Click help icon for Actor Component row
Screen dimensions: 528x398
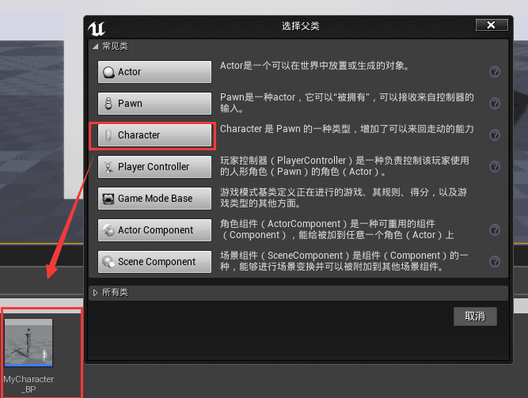pos(495,230)
